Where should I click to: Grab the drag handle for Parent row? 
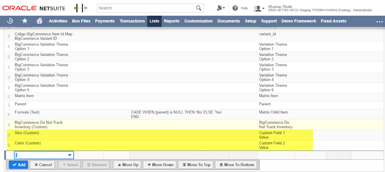(x=9, y=104)
